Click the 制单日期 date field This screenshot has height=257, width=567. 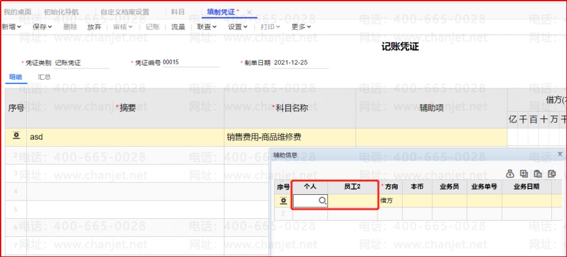coord(300,63)
